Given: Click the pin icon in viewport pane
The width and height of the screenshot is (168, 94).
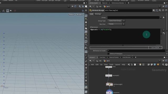Looking at the screenshot, I should 72,6.
